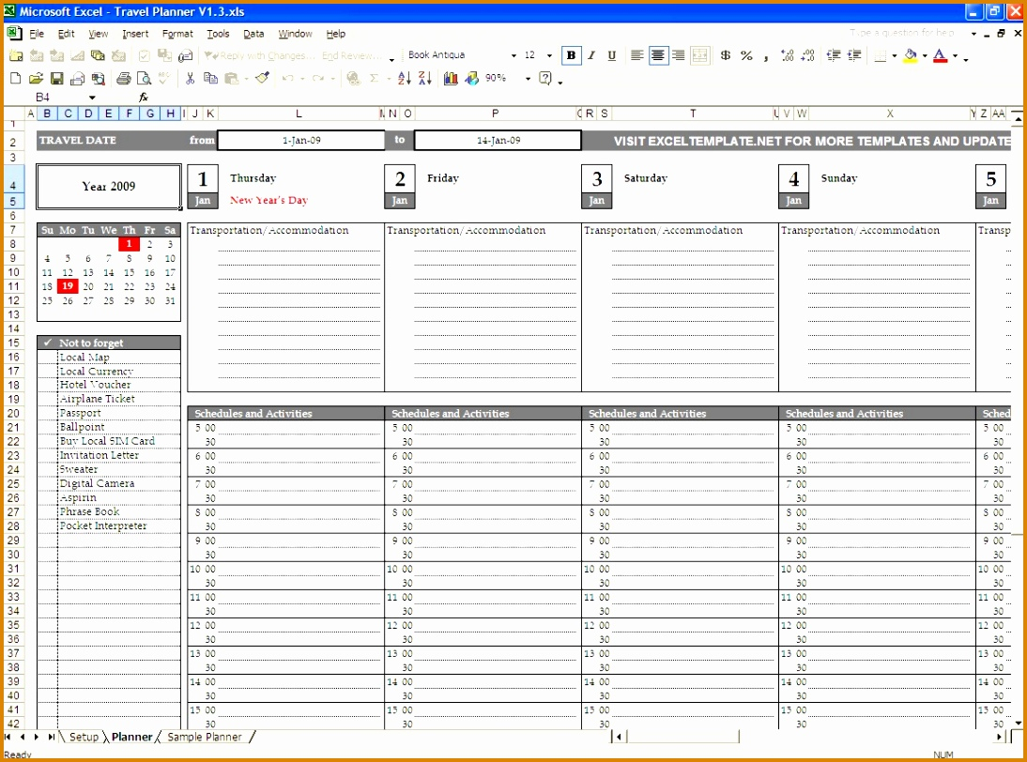
Task: Open the Format menu
Action: [x=177, y=34]
